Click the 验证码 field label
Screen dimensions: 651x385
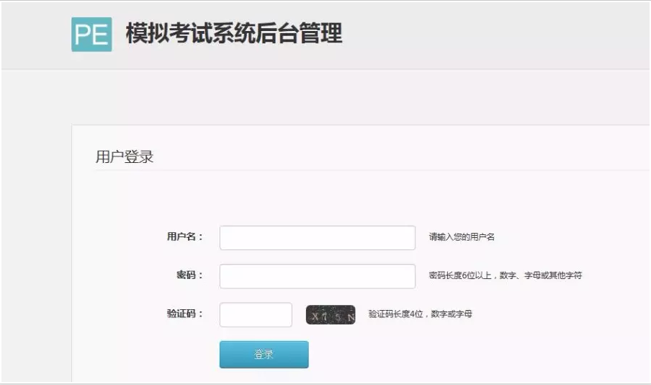[184, 314]
